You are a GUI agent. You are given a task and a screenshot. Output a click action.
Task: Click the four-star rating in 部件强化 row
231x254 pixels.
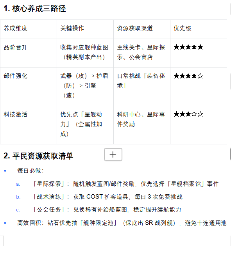point(188,76)
